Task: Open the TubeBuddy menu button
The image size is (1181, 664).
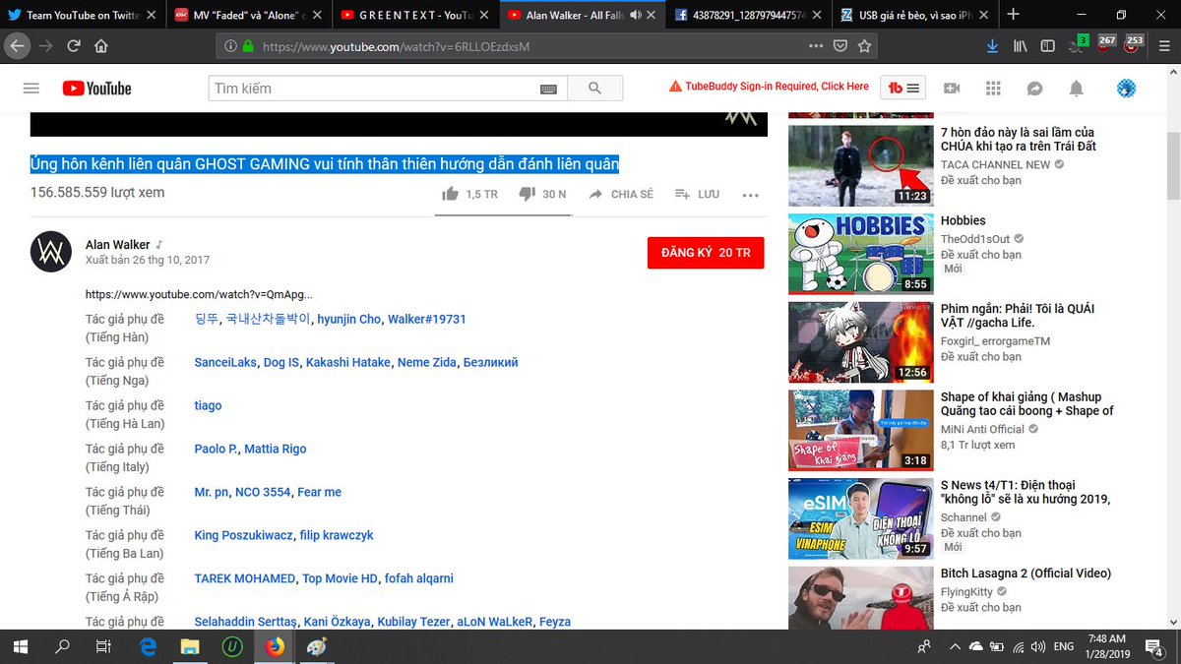Action: tap(903, 88)
